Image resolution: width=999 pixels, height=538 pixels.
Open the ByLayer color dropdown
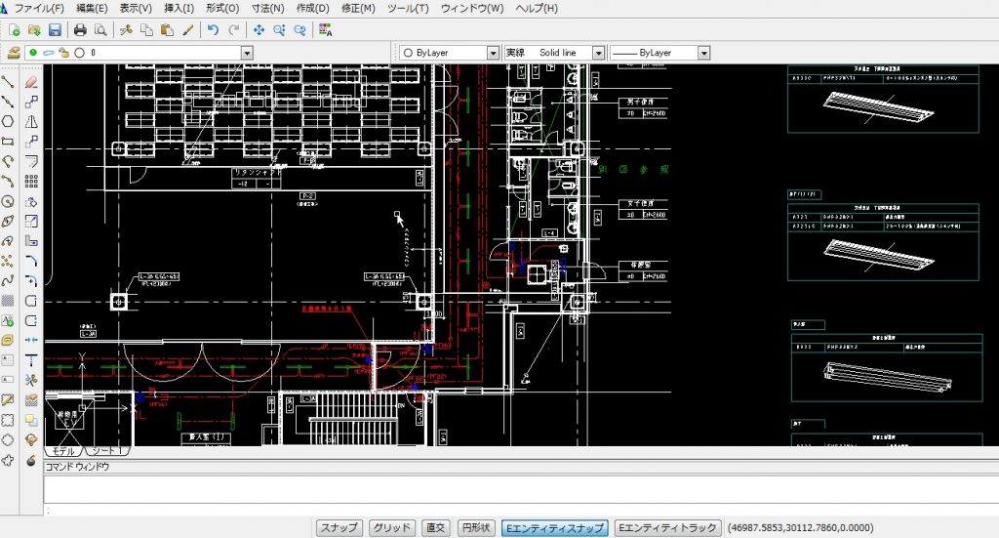click(493, 53)
